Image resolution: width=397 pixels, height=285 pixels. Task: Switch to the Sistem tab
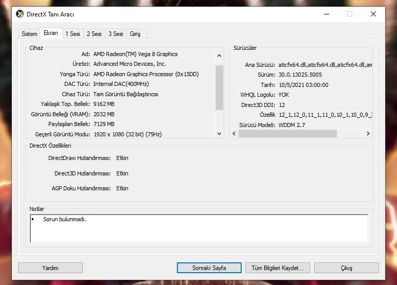[29, 33]
